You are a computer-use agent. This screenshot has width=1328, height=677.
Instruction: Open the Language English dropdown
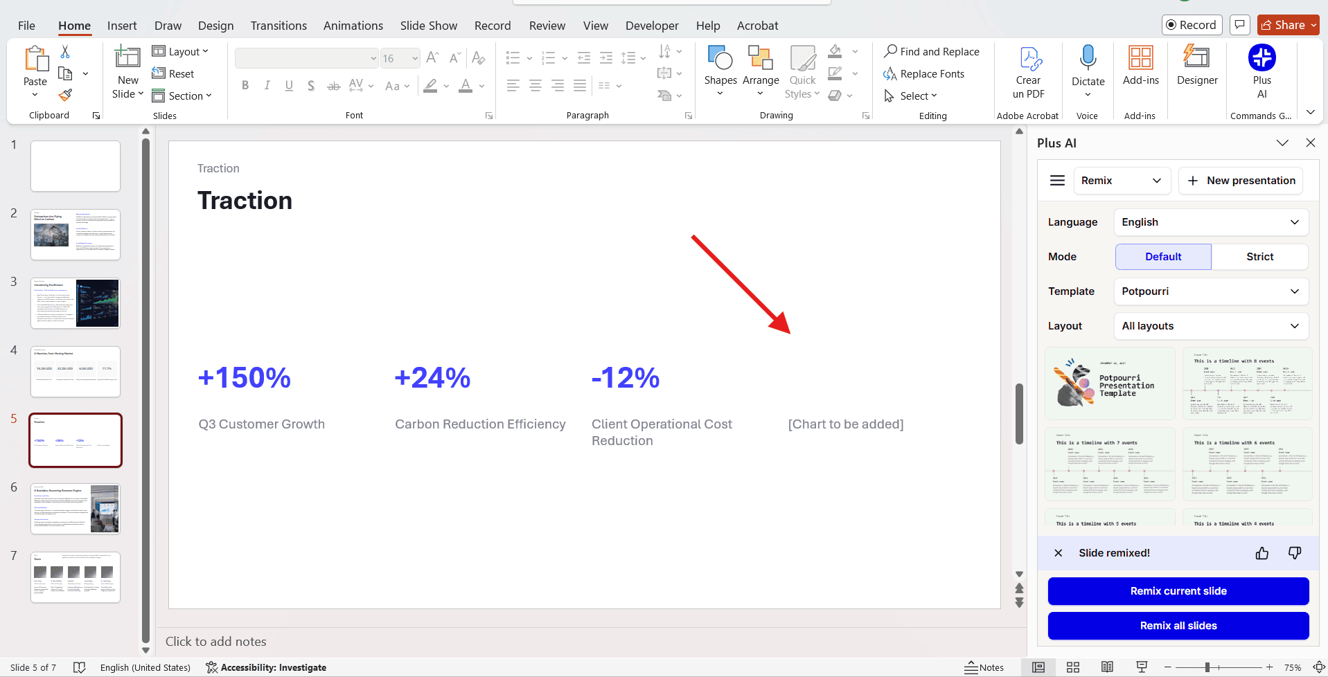[1211, 222]
